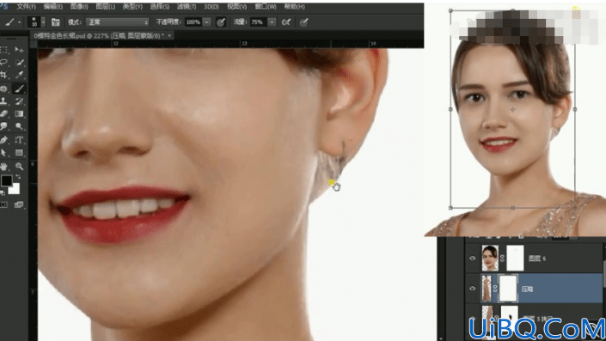Screen dimensions: 606x341
Task: Open the 图像(I) menu
Action: (79, 7)
